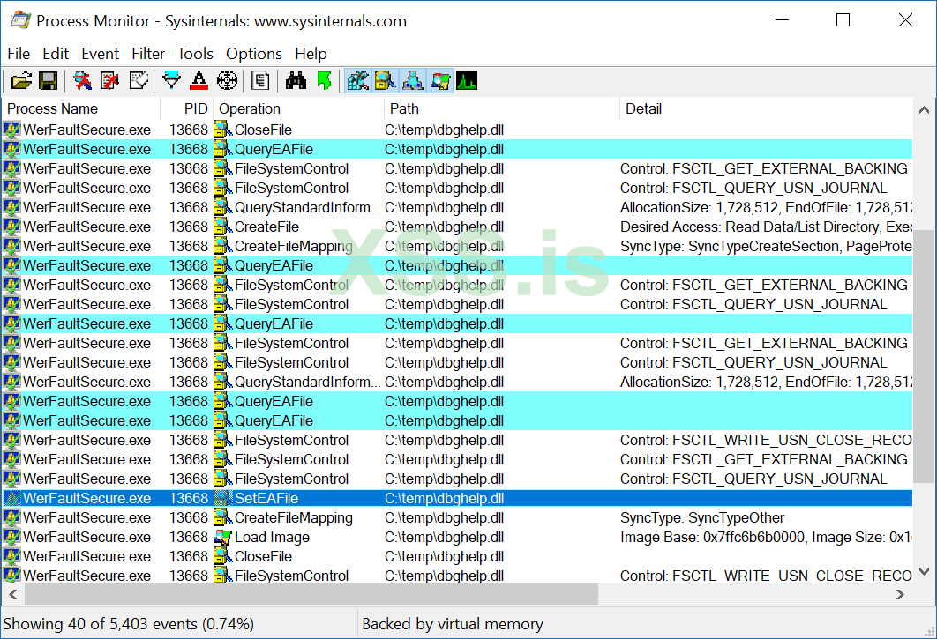Open the Help menu
Viewport: 937px width, 639px height.
[x=311, y=54]
